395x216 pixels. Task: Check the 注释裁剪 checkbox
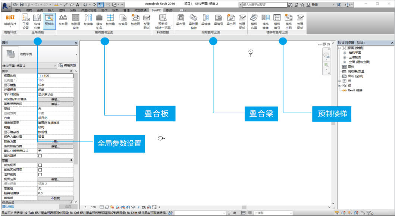40,175
